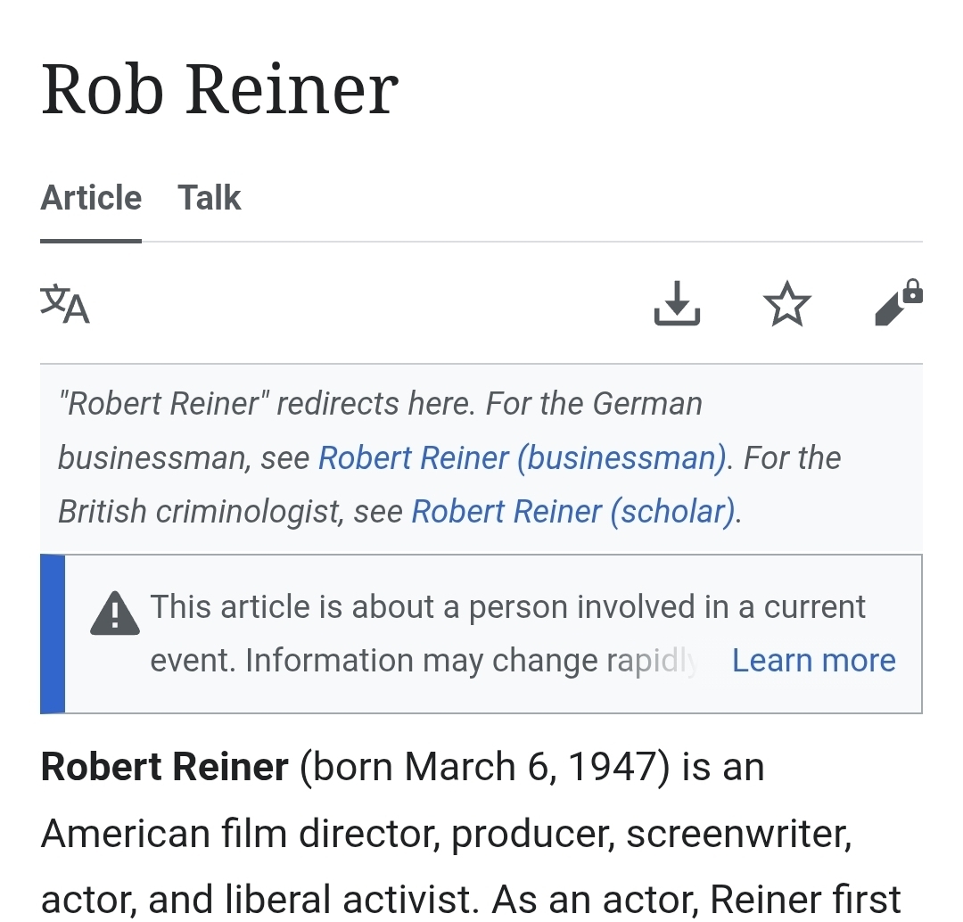Select the Article tab
The image size is (963, 922).
[x=91, y=198]
